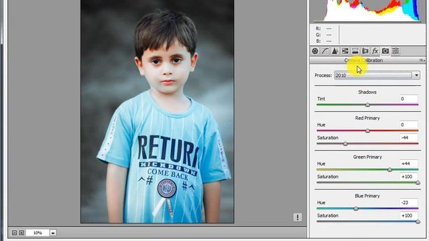Image resolution: width=429 pixels, height=241 pixels.
Task: Click the histogram display
Action: [367, 11]
